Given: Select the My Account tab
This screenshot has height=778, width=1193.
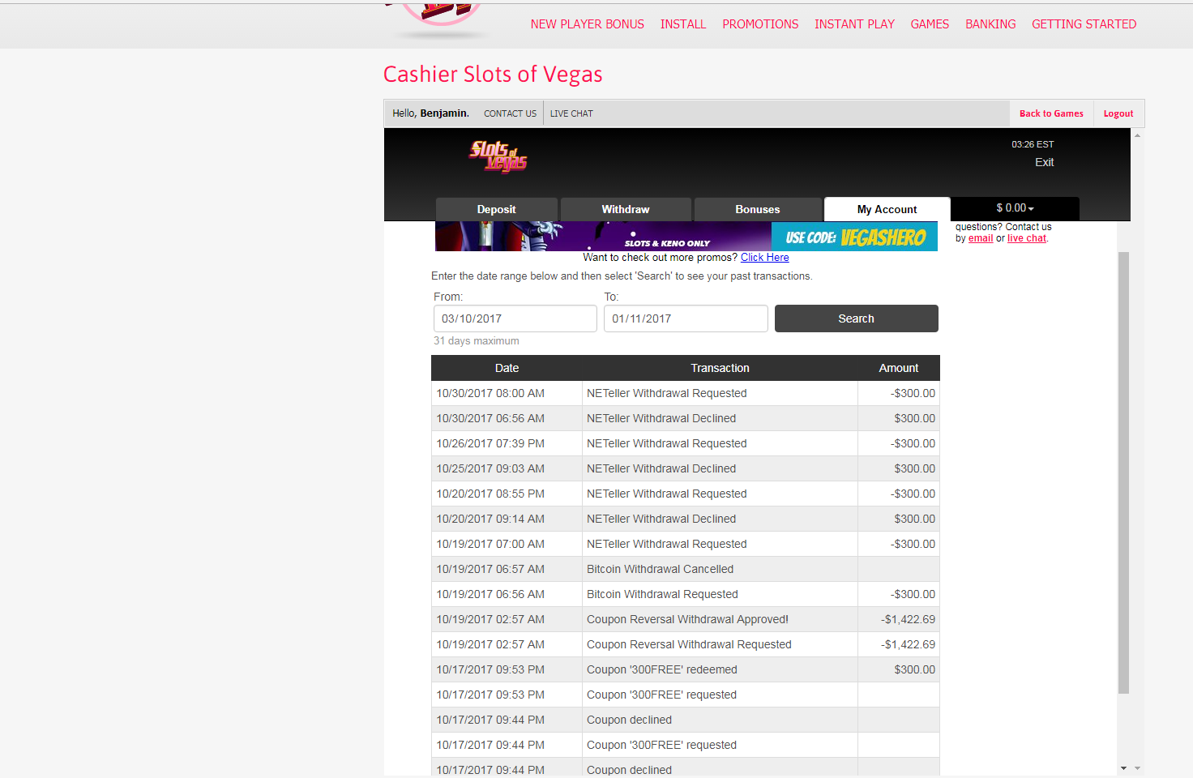Looking at the screenshot, I should 887,209.
